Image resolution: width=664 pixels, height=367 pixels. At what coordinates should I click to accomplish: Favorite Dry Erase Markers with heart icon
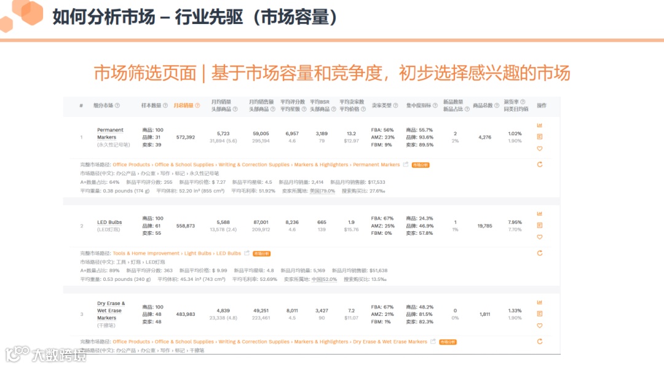pyautogui.click(x=540, y=326)
